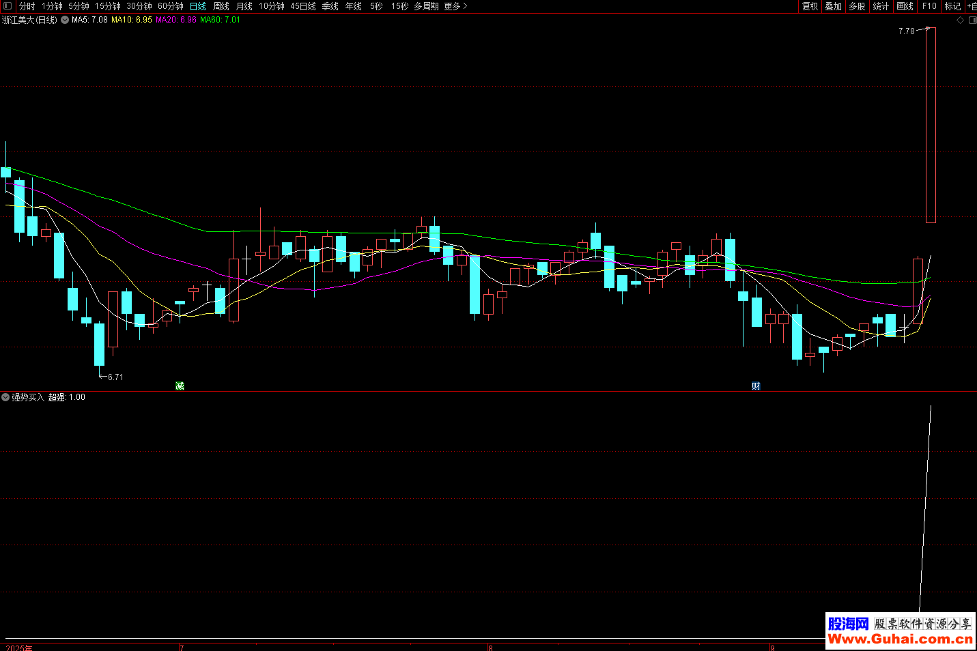Image resolution: width=977 pixels, height=651 pixels.
Task: Add stock to watchlist with +自
Action: pyautogui.click(x=971, y=6)
